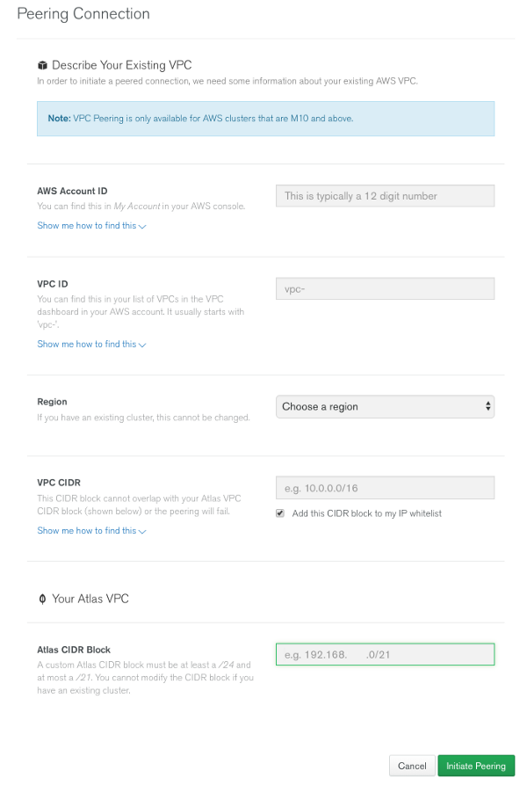Open AWS Account ID 'Show me how to find this' link
This screenshot has height=793, width=527.
tap(87, 226)
